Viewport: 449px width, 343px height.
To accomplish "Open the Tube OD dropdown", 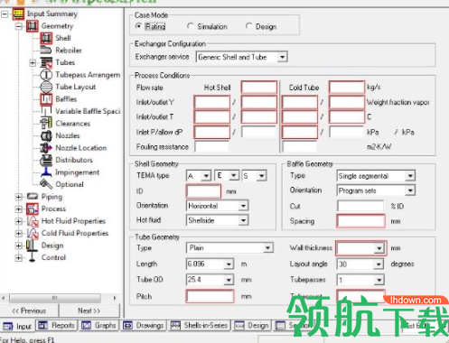I will [229, 280].
